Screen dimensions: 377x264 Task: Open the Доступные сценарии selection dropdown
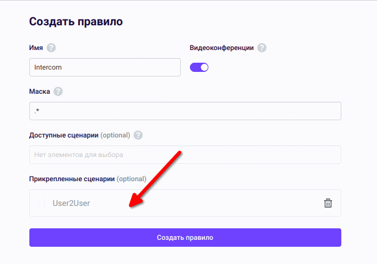185,155
